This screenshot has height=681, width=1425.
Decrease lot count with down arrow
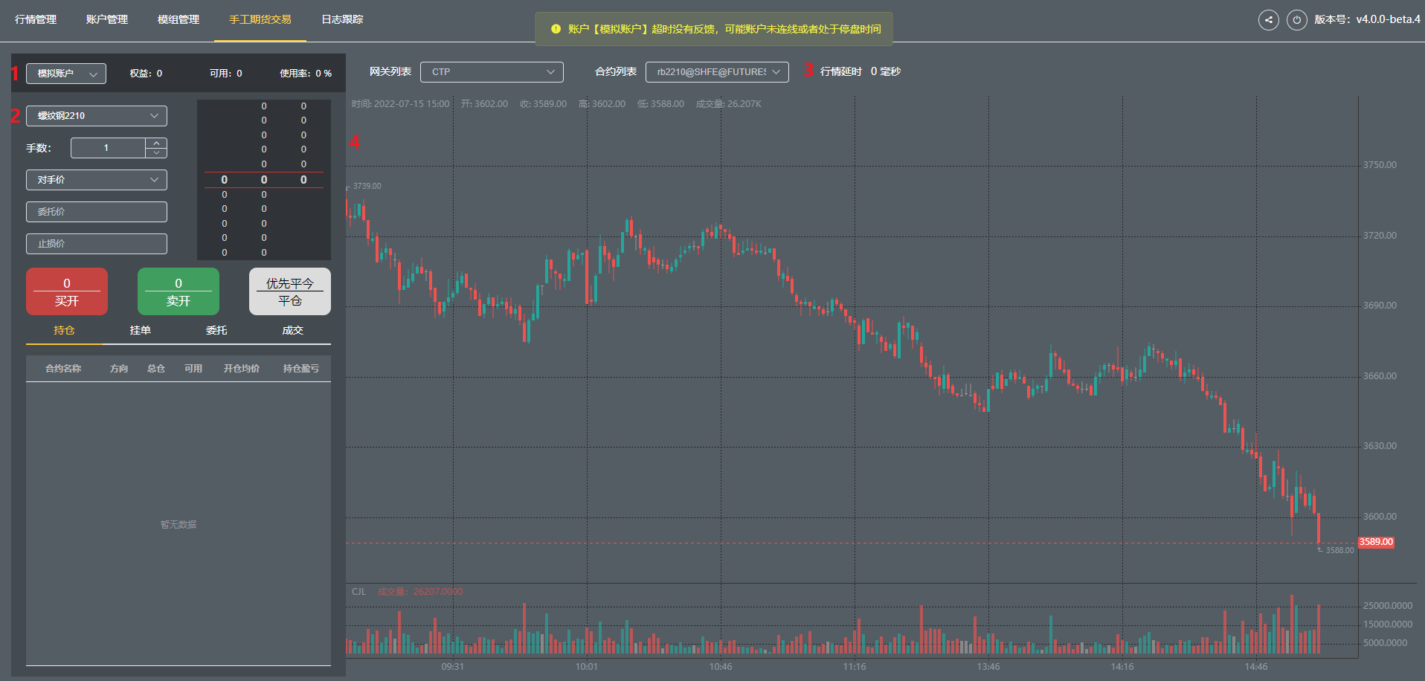pos(156,152)
